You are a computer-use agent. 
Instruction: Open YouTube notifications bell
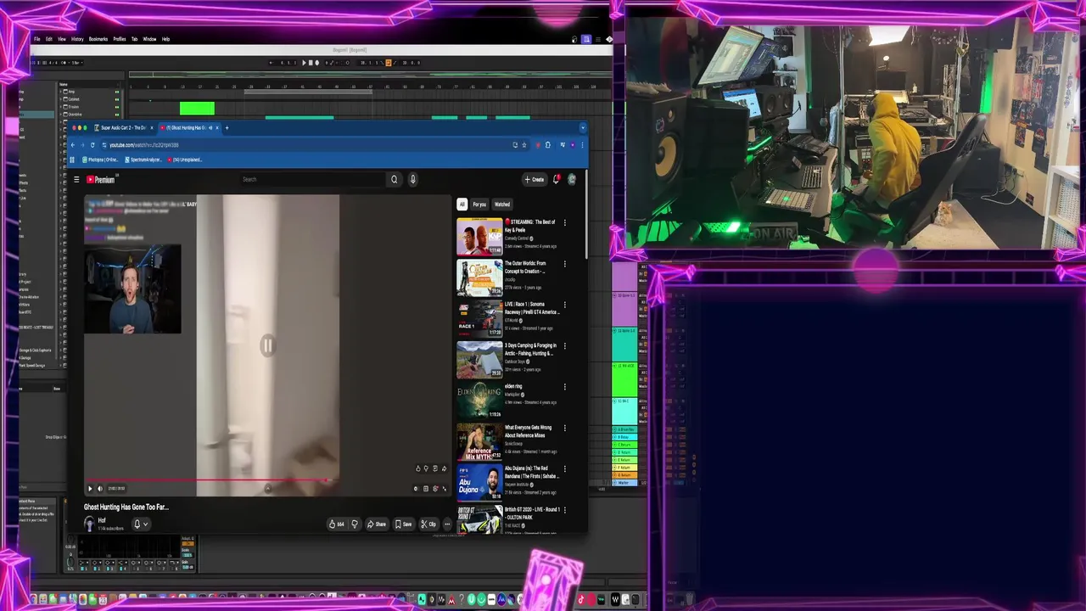click(x=557, y=179)
